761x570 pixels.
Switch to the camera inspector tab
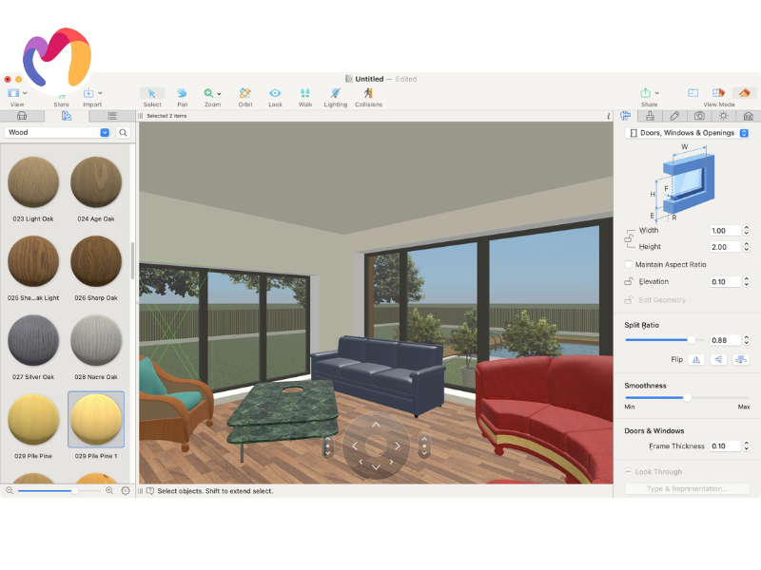coord(699,116)
